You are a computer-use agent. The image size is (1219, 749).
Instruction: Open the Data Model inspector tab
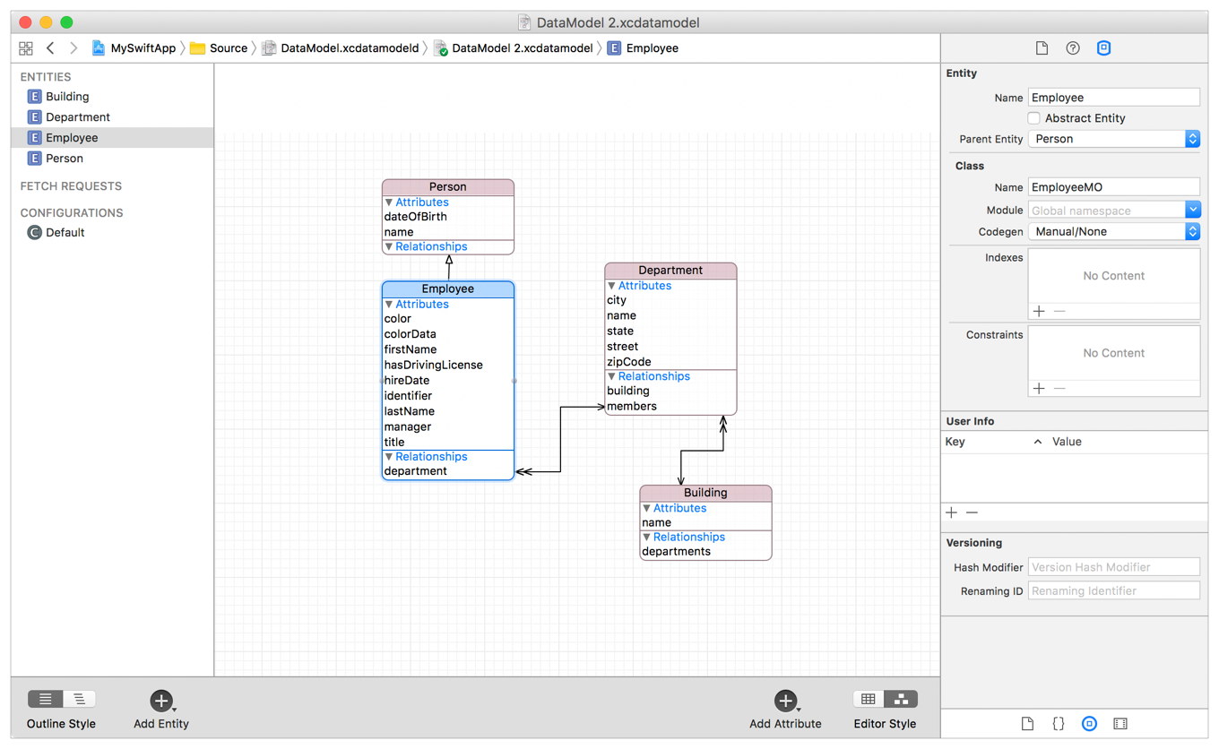[1103, 48]
